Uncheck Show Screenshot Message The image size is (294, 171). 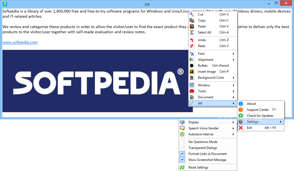pos(208,160)
